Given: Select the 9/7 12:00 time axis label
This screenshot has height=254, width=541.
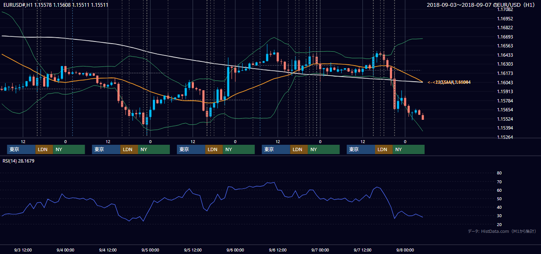Looking at the screenshot, I should tap(363, 250).
